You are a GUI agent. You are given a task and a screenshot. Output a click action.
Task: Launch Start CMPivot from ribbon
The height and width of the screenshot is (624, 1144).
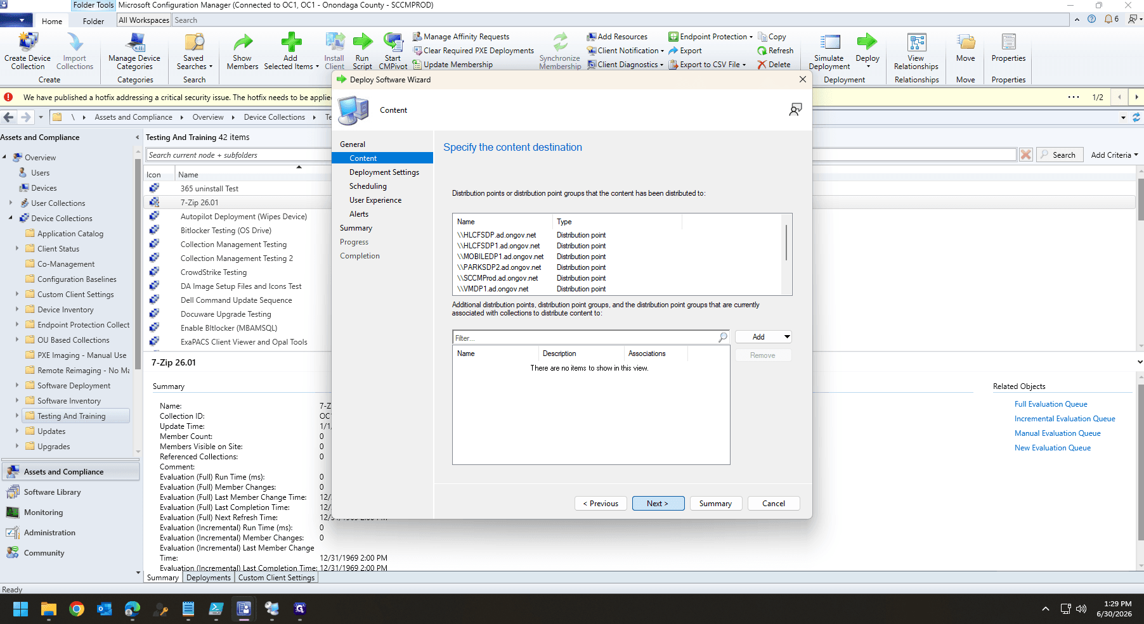click(x=393, y=51)
